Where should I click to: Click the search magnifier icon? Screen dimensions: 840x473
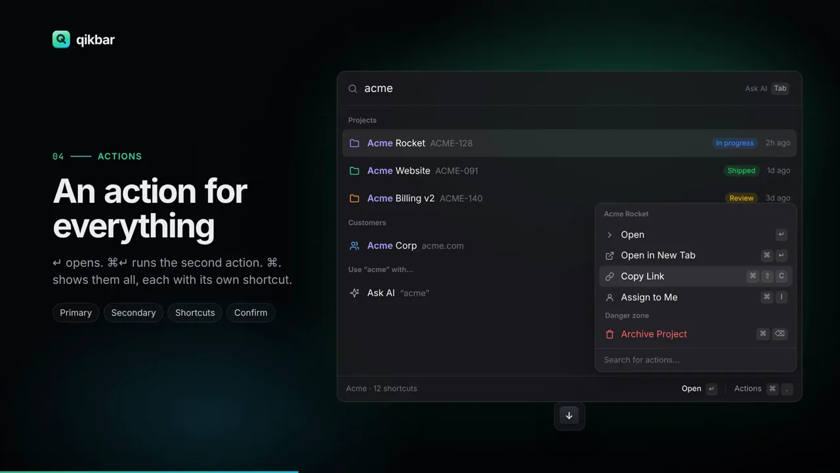[x=353, y=89]
